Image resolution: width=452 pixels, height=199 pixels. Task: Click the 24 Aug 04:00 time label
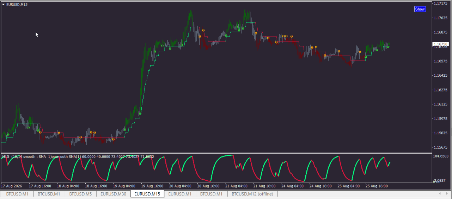(293, 186)
